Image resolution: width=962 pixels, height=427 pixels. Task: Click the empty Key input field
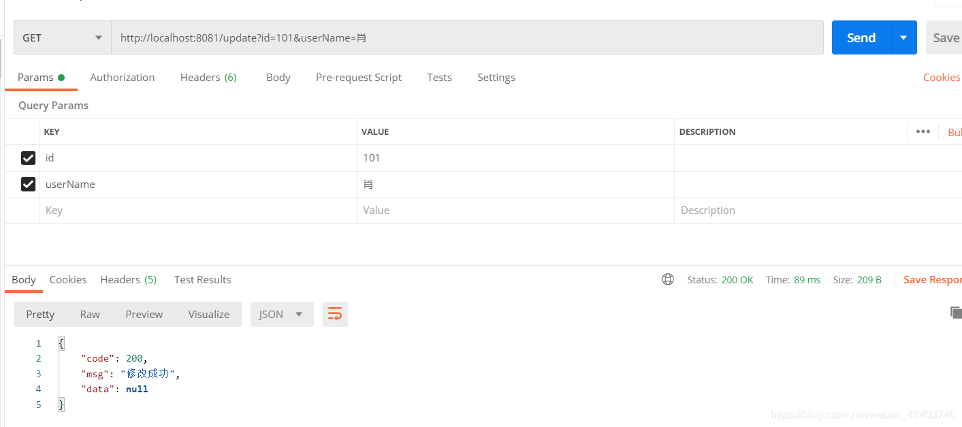tap(198, 210)
